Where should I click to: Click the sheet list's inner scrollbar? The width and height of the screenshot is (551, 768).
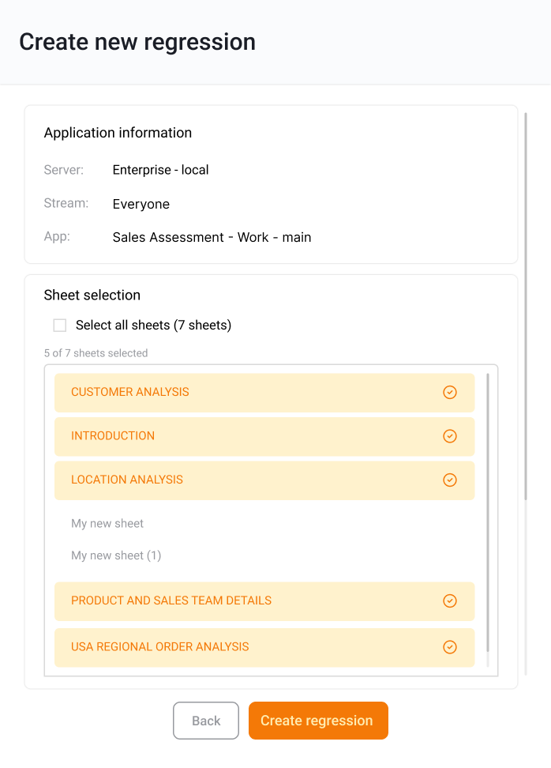[x=488, y=512]
